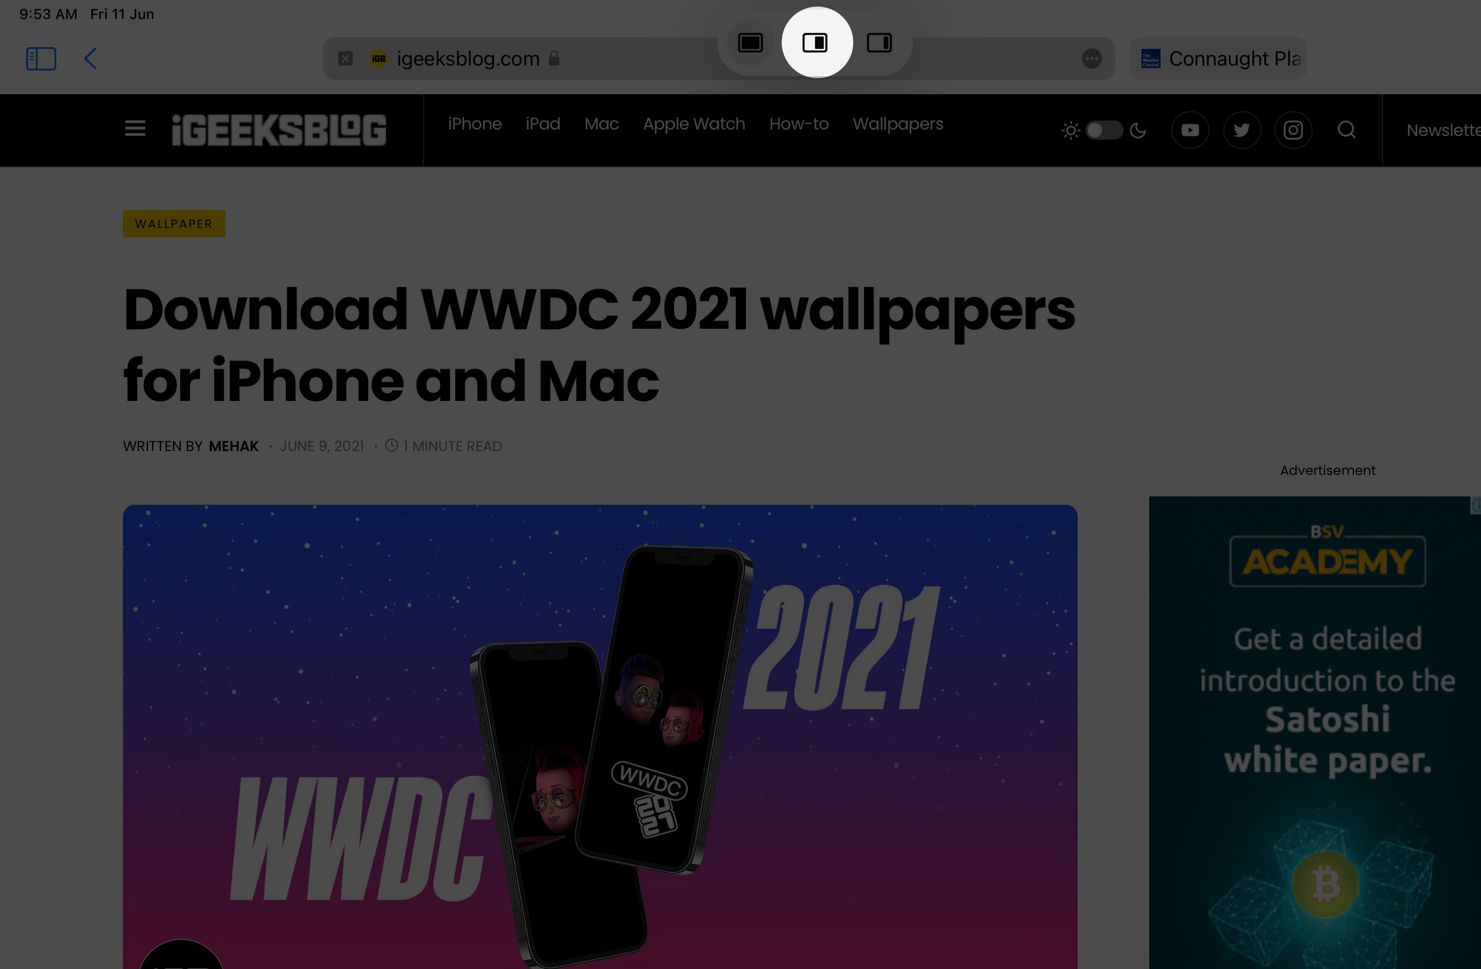
Task: Click the YouTube icon in site header
Action: click(x=1189, y=129)
